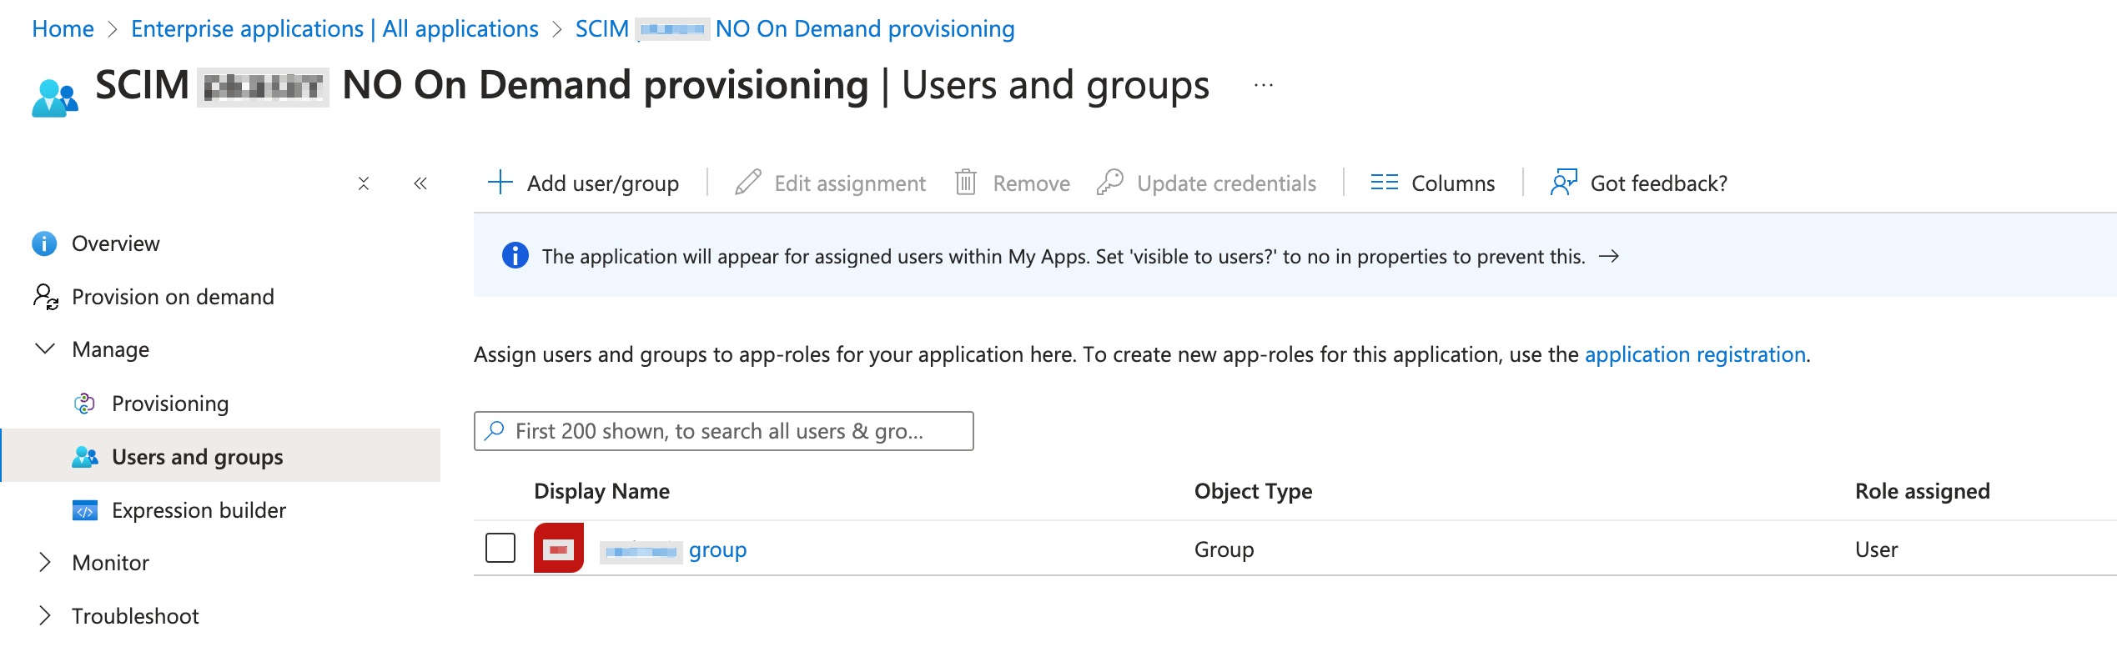Click the Expression builder code icon

(x=85, y=510)
